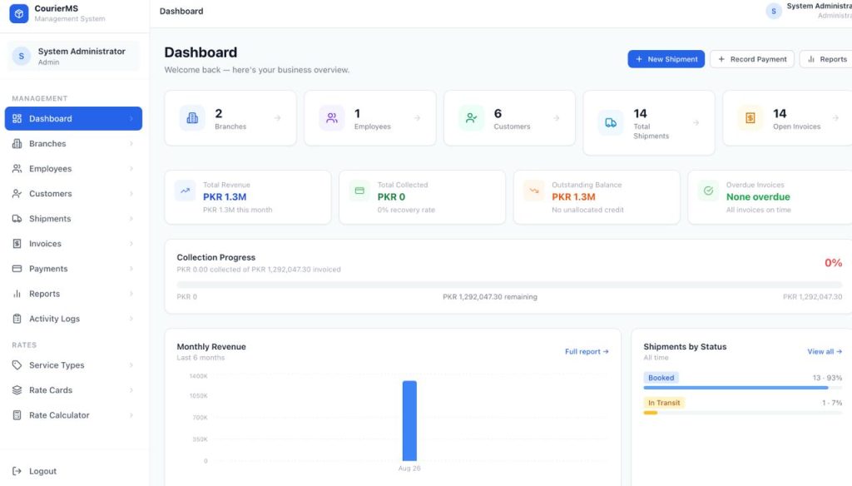The height and width of the screenshot is (486, 852).
Task: Click the sidebar System Administrator avatar
Action: coord(21,56)
